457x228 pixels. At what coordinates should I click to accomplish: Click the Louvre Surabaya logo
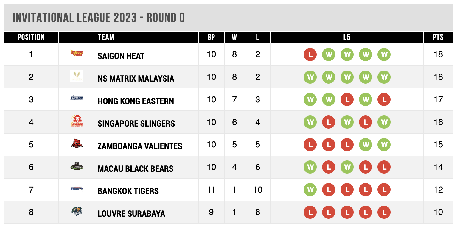pos(77,212)
